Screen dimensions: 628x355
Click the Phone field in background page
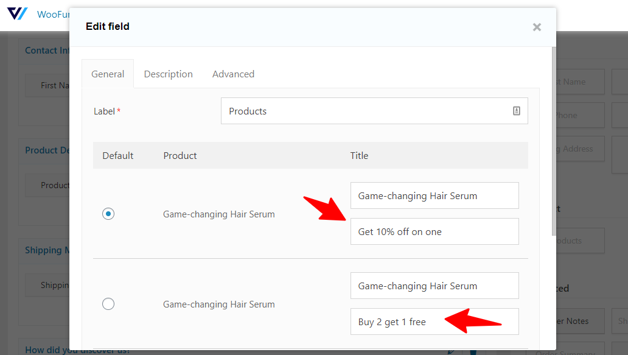[581, 115]
